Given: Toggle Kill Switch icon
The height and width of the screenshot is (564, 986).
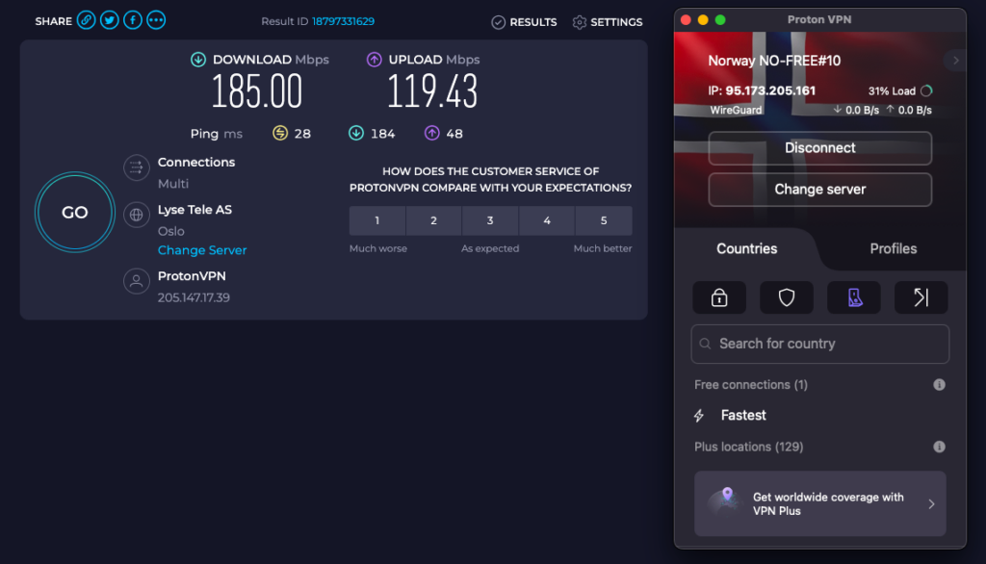Looking at the screenshot, I should point(854,297).
